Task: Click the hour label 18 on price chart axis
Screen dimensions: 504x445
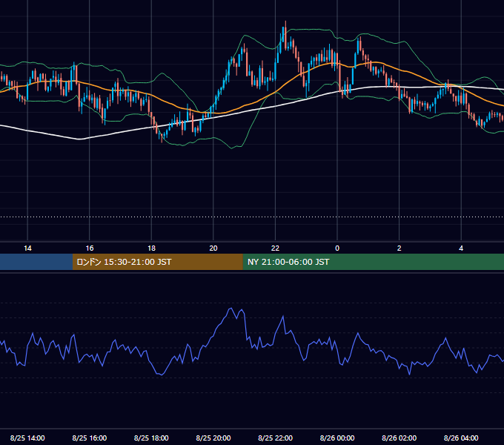Action: (151, 248)
